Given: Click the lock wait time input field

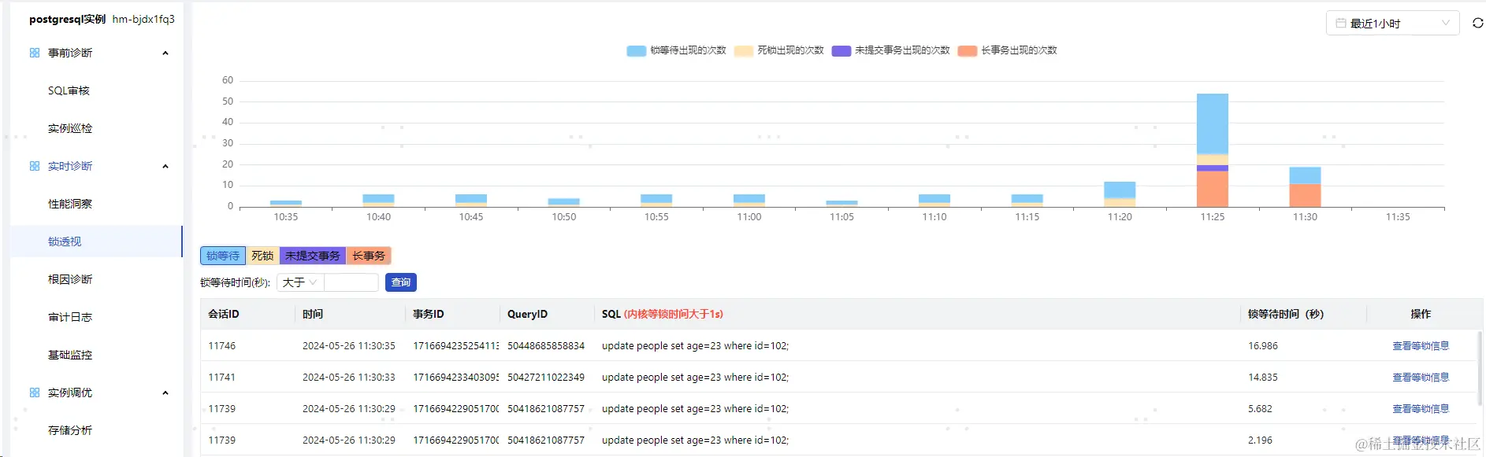Looking at the screenshot, I should 351,282.
